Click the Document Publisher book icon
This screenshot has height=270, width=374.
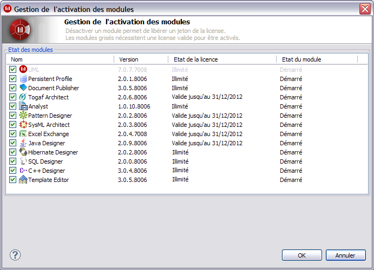[x=23, y=87]
